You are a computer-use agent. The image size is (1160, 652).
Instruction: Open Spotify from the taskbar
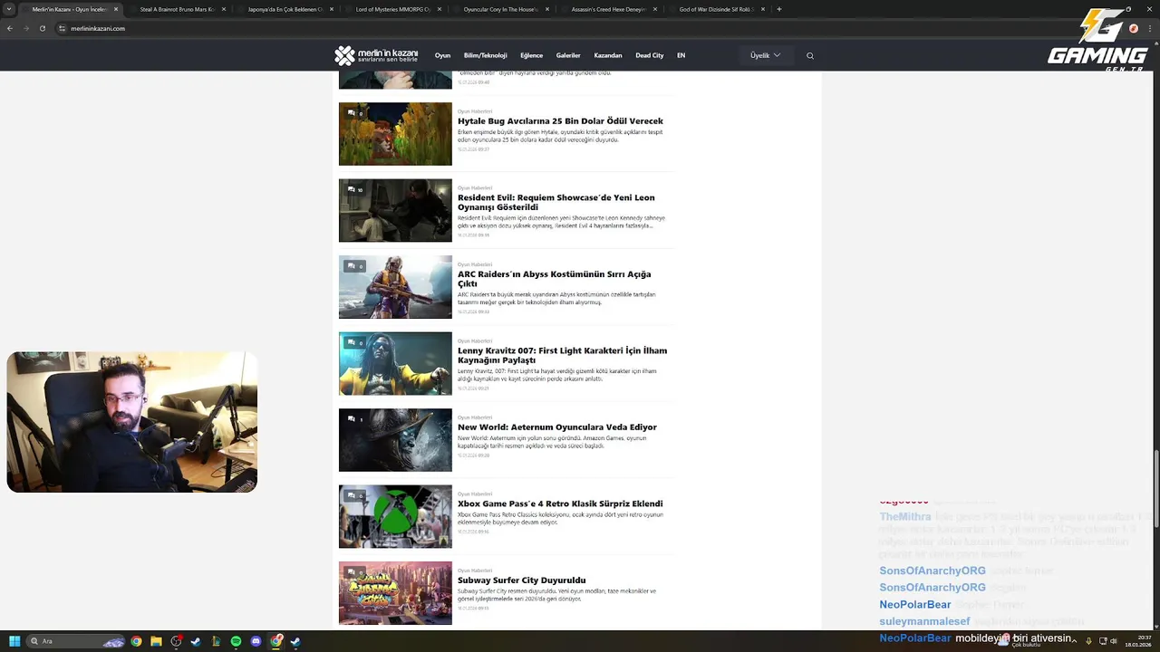point(236,641)
